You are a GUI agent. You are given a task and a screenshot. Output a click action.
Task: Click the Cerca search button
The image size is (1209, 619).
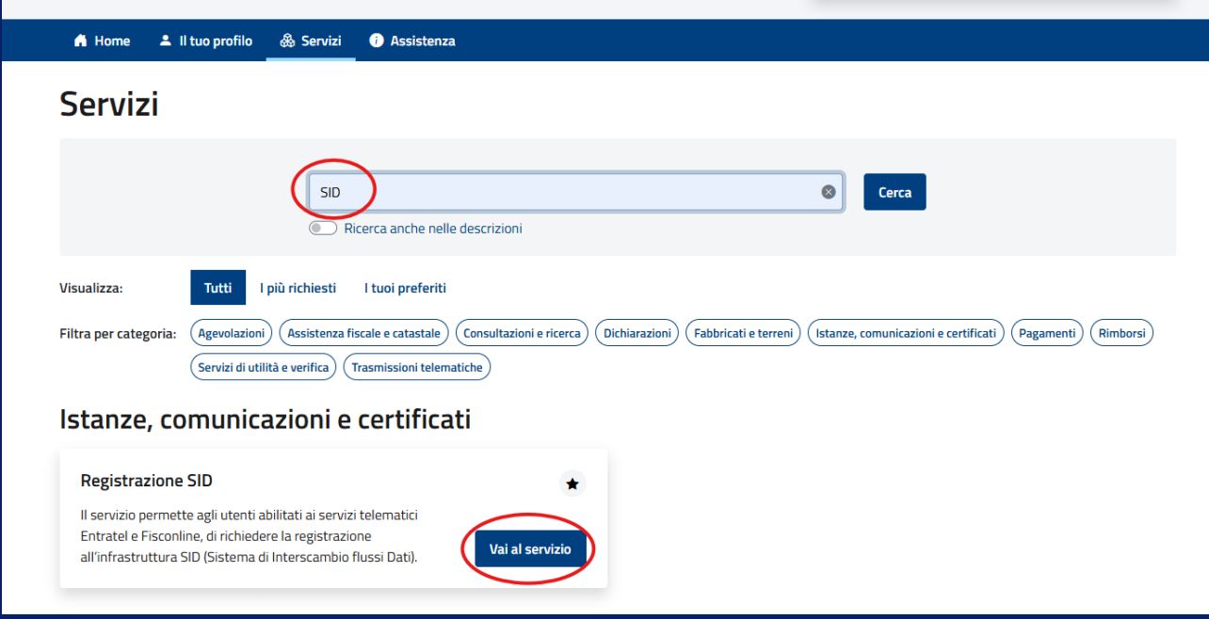tap(895, 192)
